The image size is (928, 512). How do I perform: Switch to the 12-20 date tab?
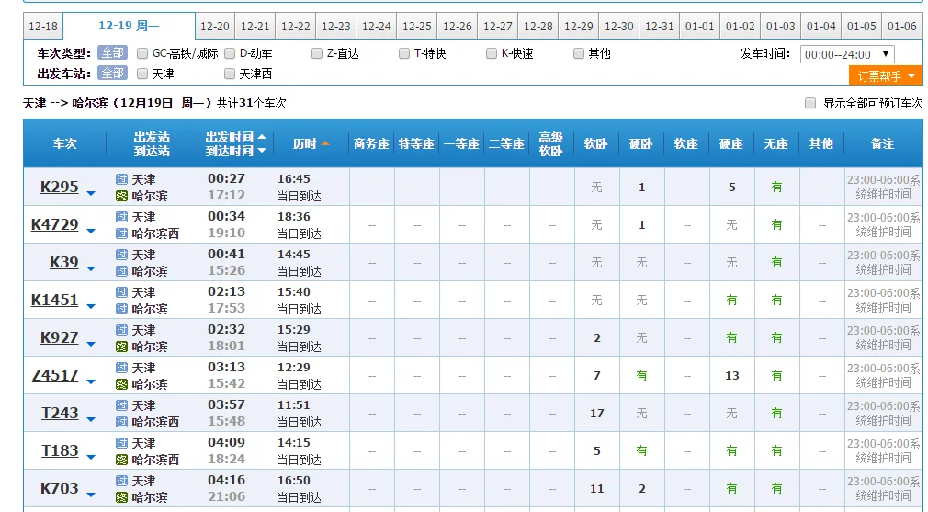[215, 27]
